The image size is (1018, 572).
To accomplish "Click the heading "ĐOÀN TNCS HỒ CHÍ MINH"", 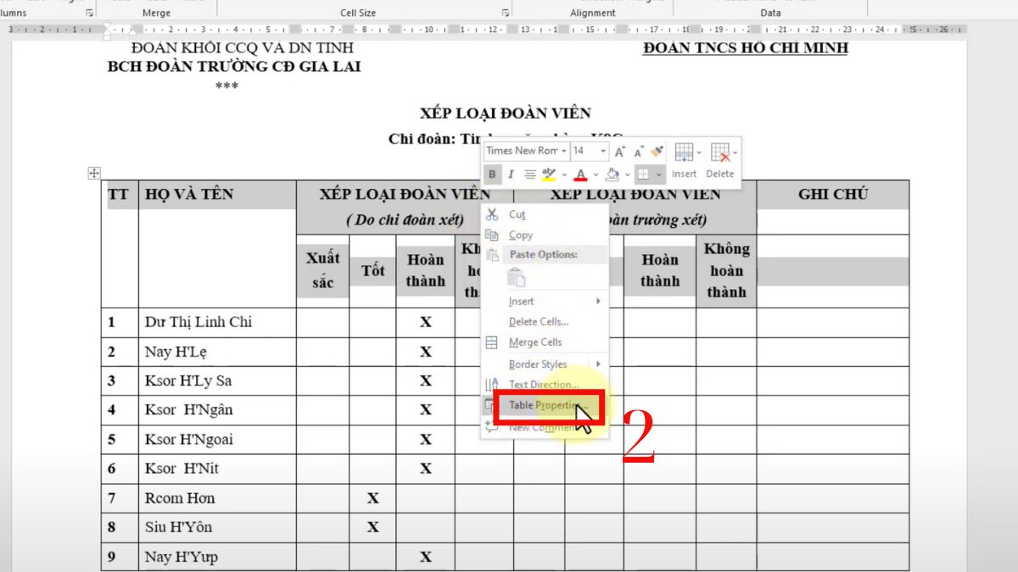I will pyautogui.click(x=745, y=48).
